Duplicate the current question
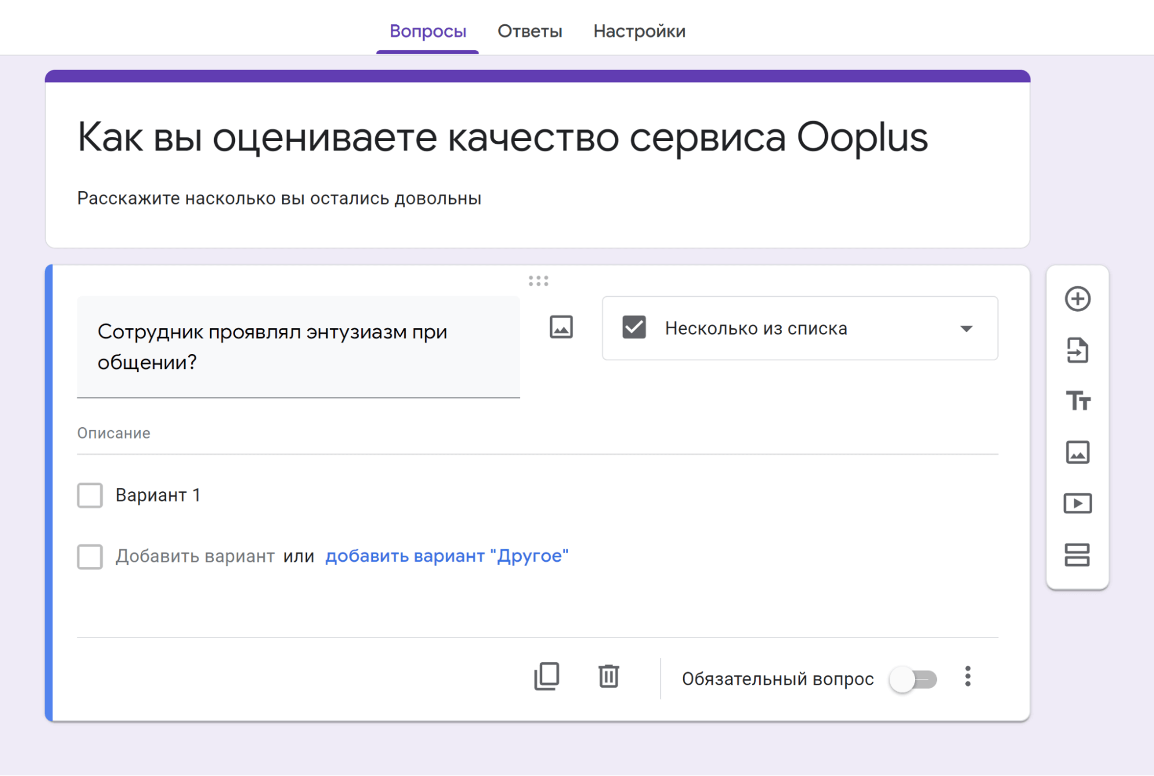The width and height of the screenshot is (1154, 776). [x=547, y=677]
